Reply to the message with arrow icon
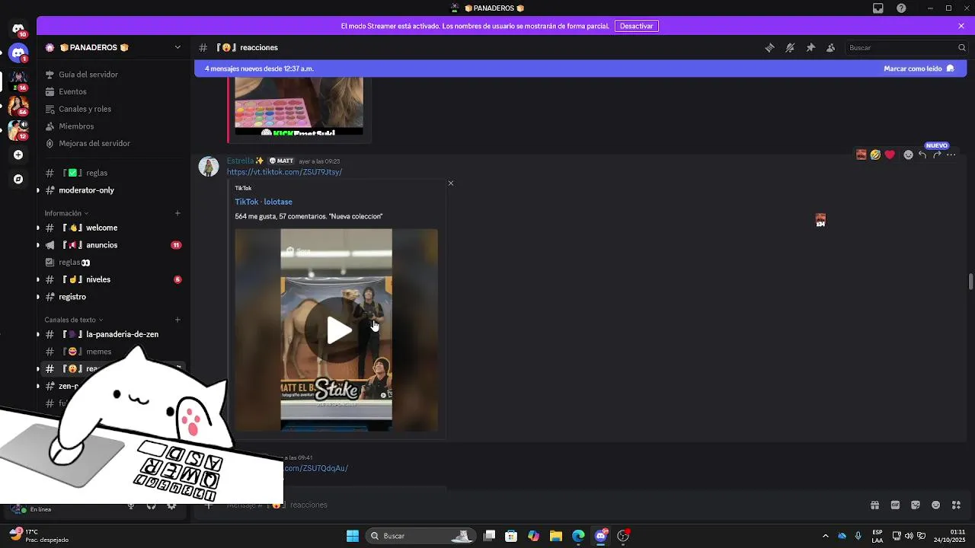 [x=922, y=155]
